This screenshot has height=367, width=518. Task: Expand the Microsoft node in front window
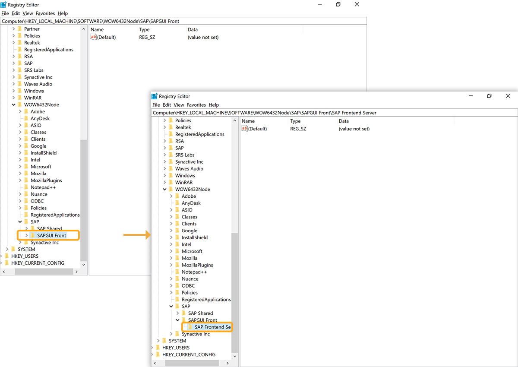tap(171, 251)
